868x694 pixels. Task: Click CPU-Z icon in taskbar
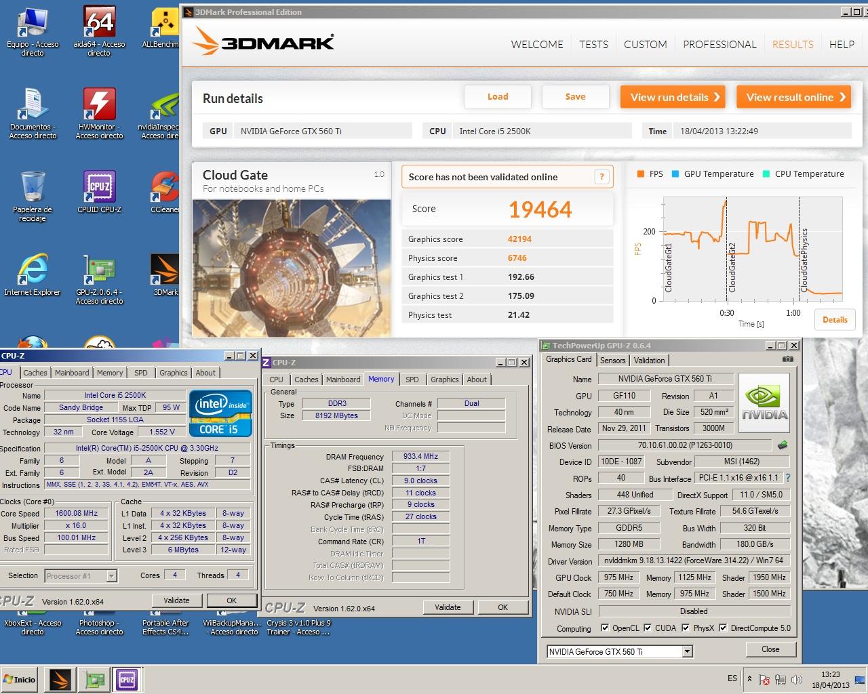[x=127, y=679]
